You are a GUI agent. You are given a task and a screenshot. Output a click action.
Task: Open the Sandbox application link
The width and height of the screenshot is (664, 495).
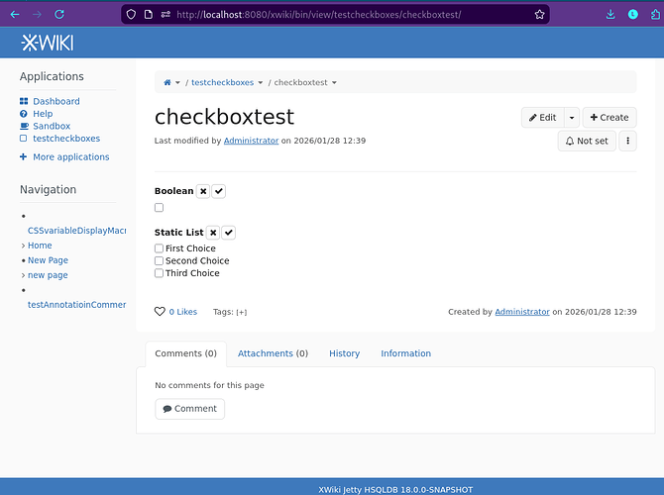[52, 127]
